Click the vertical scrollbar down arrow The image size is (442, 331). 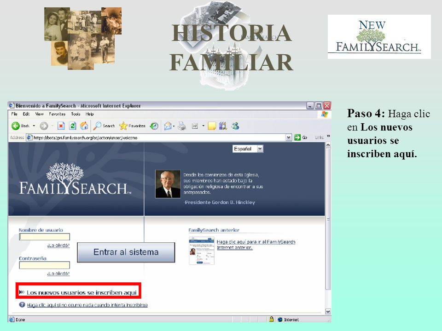(x=328, y=311)
